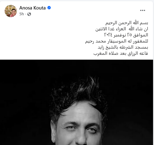Viewport: 154px width, 145px height.
Task: Open the three-dot post options menu
Action: tap(143, 10)
